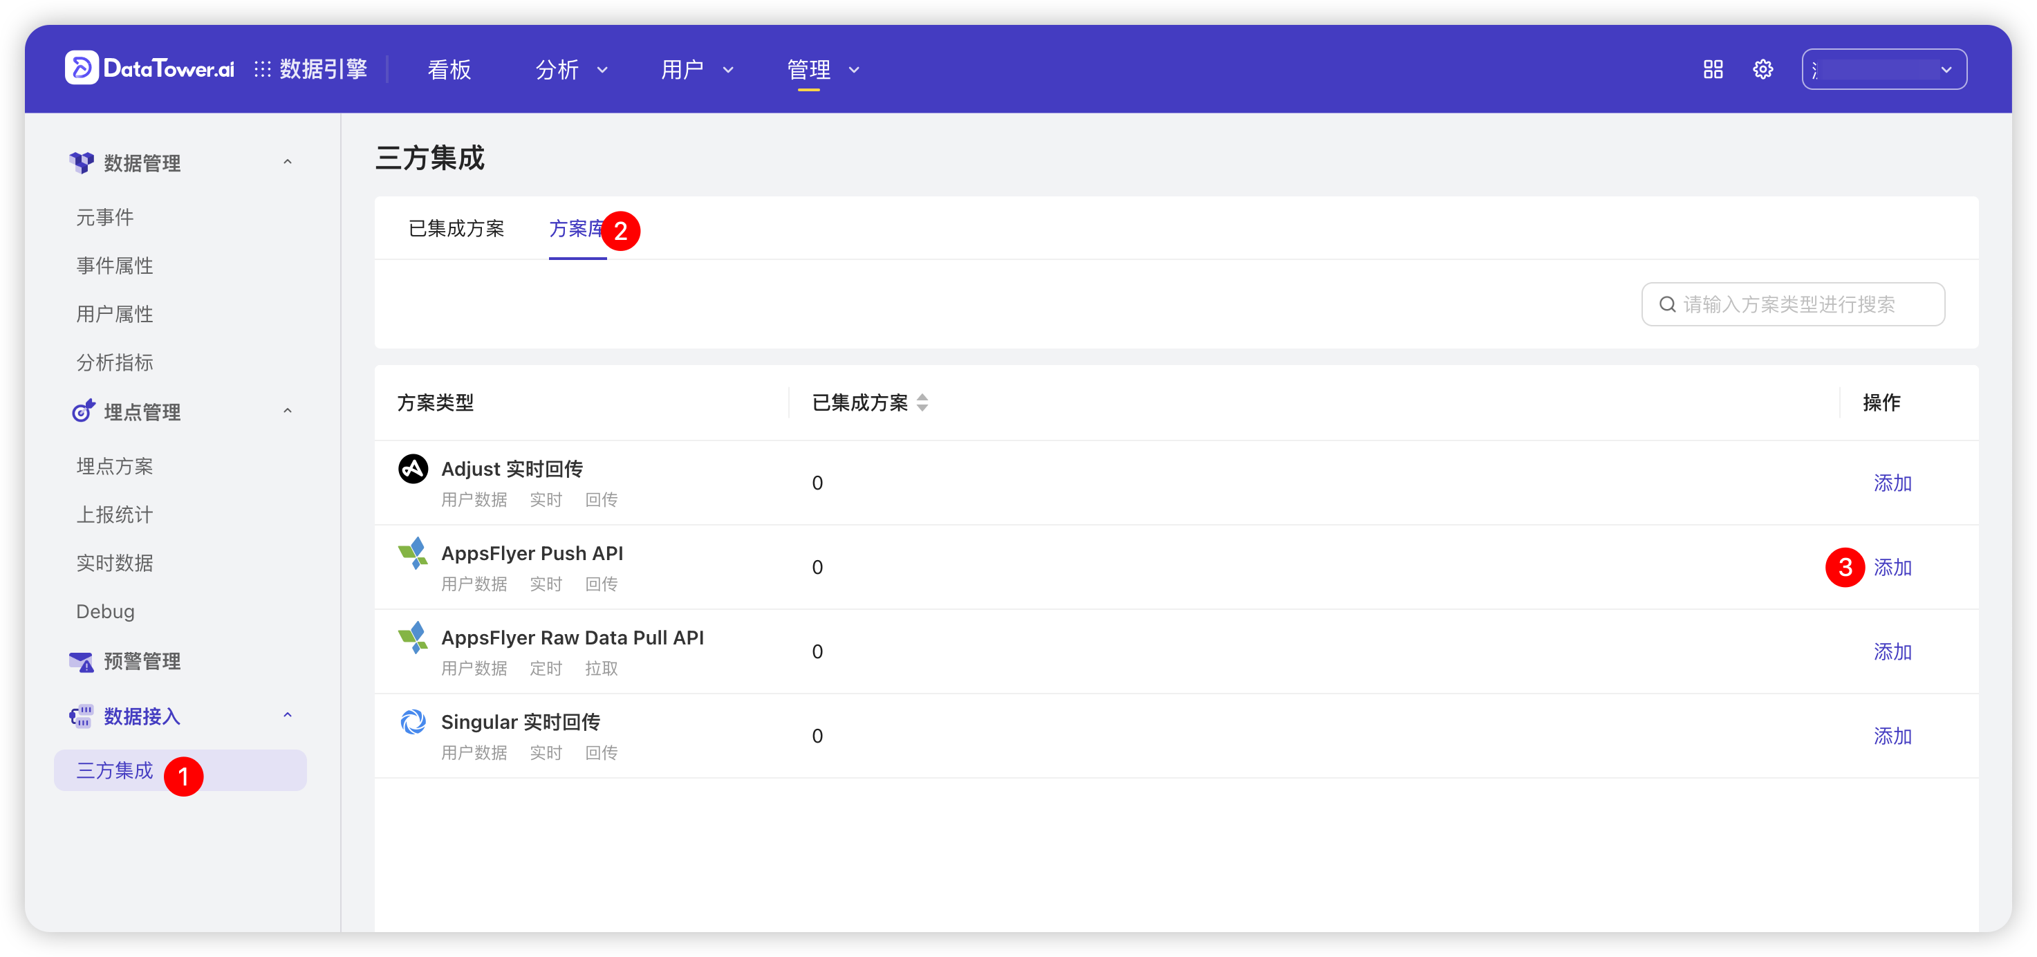Click the search magnifier in the search box
Screen dimensions: 2037x957
(1667, 304)
